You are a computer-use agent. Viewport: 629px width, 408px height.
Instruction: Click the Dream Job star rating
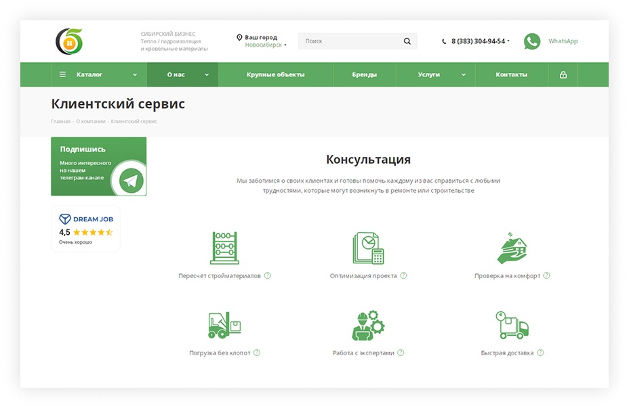tap(93, 232)
